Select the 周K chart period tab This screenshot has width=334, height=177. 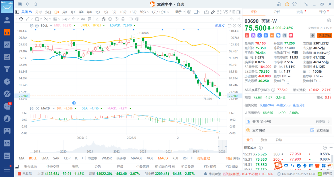pos(65,12)
